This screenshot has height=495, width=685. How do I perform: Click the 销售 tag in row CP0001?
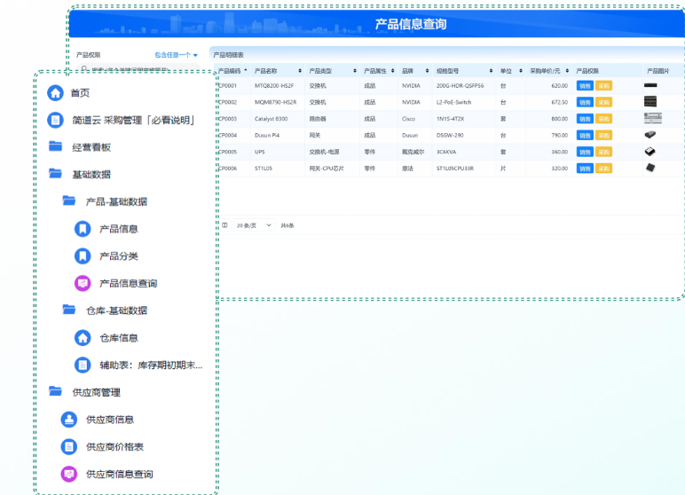coord(585,86)
